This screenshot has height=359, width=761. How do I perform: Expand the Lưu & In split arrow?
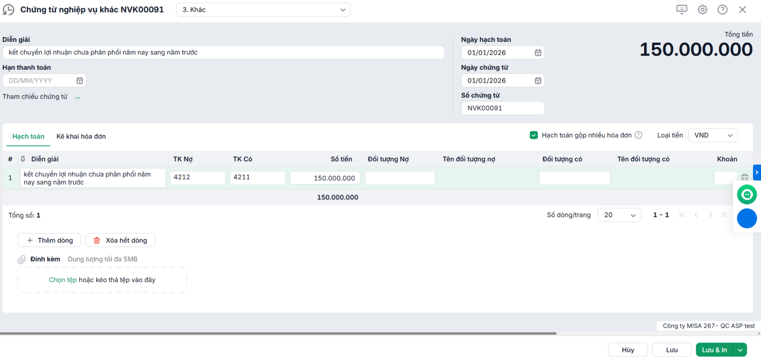pos(740,350)
